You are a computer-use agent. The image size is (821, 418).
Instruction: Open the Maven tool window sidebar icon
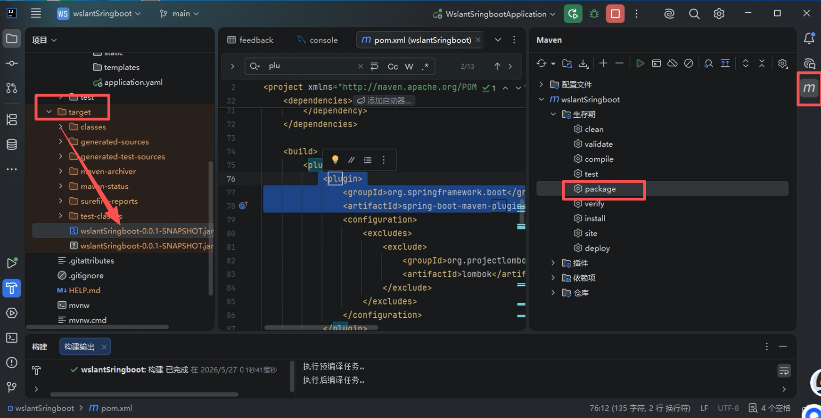[x=809, y=88]
